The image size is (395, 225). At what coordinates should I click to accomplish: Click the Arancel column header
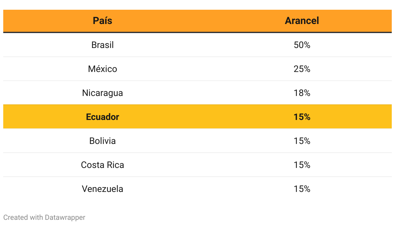pos(302,21)
